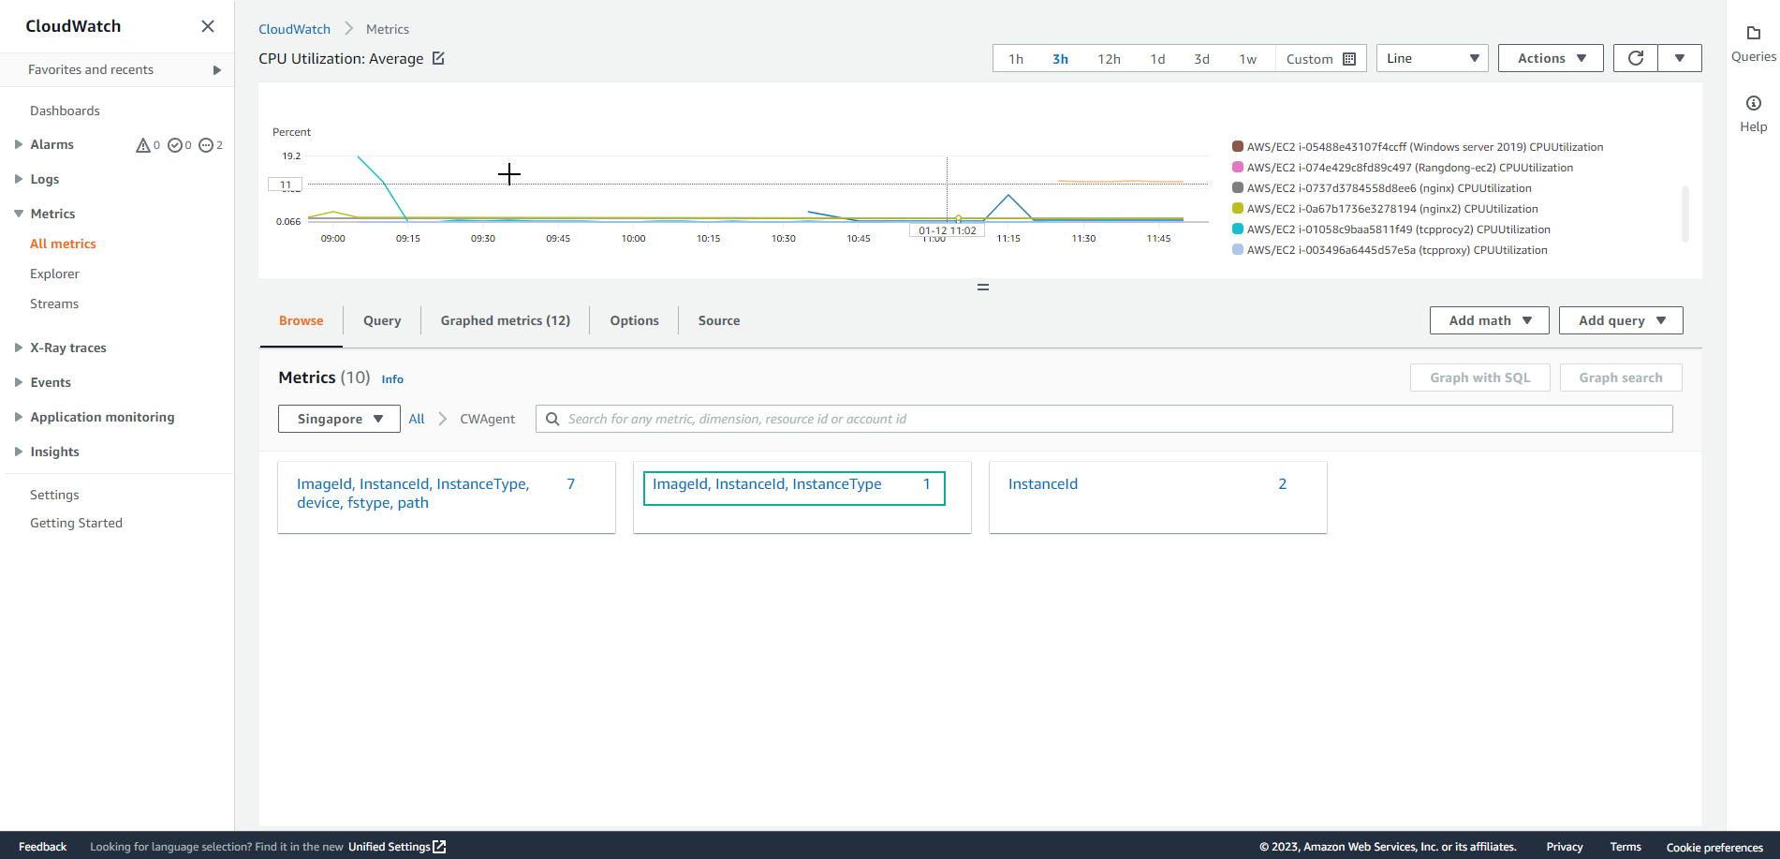Click Rangdong-ec2 legend color swatch
The width and height of the screenshot is (1780, 859).
point(1238,168)
